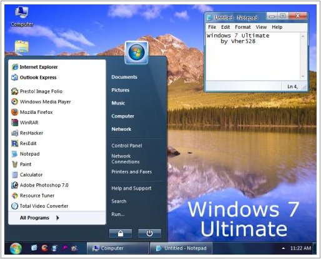321x259 pixels.
Task: Open Music folder link
Action: pos(118,103)
